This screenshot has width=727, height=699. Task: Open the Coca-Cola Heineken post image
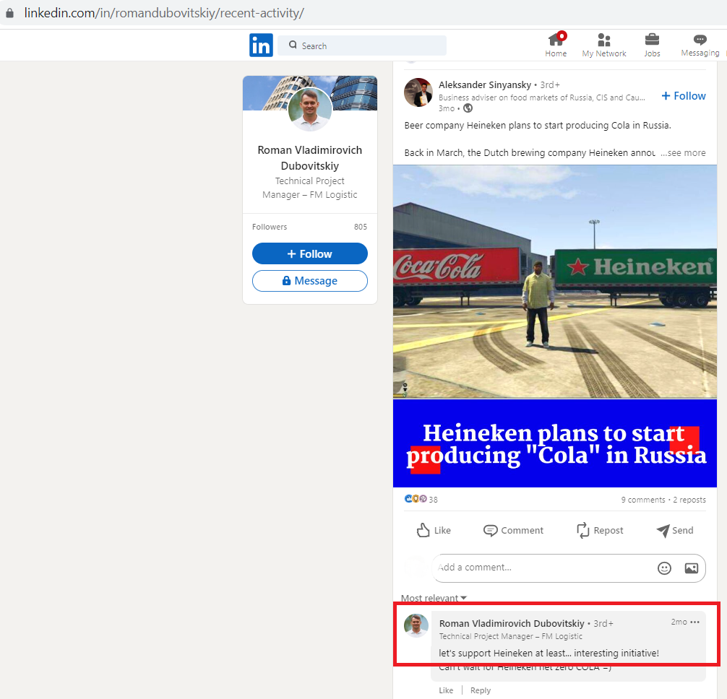tap(555, 326)
